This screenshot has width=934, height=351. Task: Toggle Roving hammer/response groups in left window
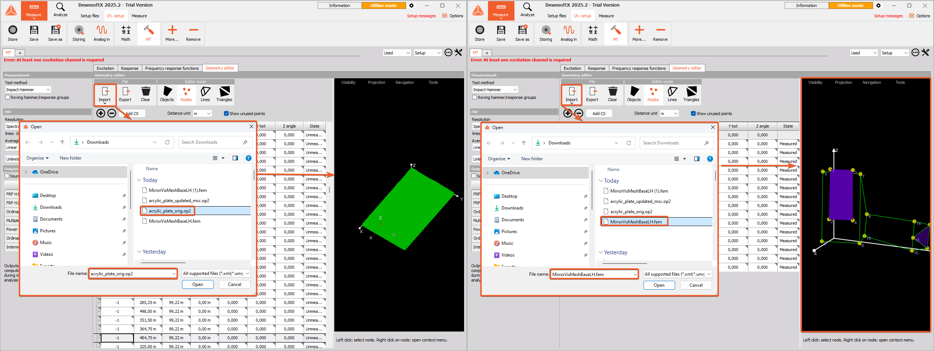click(7, 97)
